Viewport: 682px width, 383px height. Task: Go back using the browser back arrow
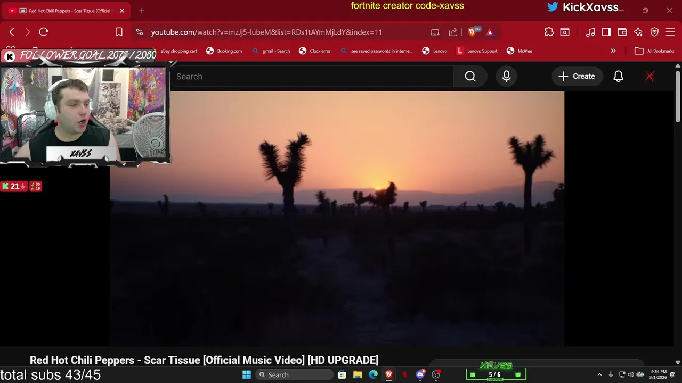[12, 32]
